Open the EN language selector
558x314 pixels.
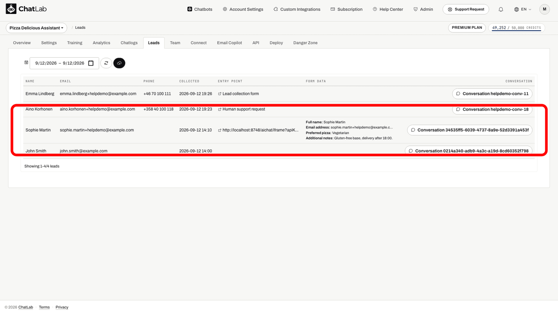[x=523, y=9]
